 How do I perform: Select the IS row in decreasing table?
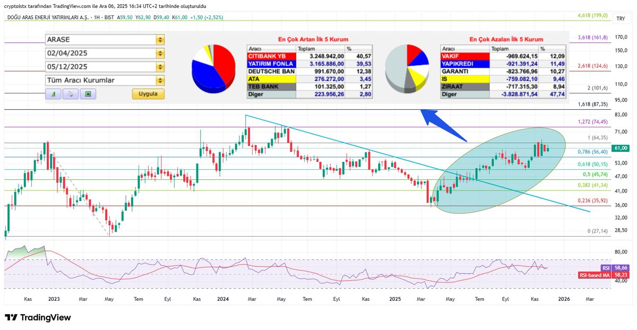point(503,79)
